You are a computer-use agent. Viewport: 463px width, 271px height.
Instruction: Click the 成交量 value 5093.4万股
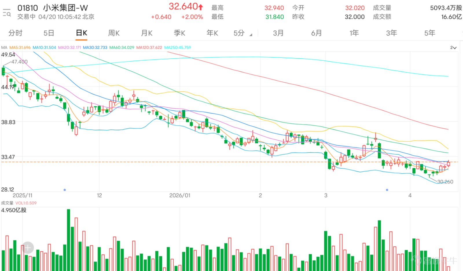[446, 8]
